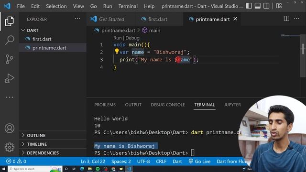
Task: Open the Search view in activity bar
Action: click(9, 40)
